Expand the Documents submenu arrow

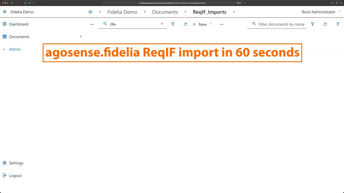81,36
